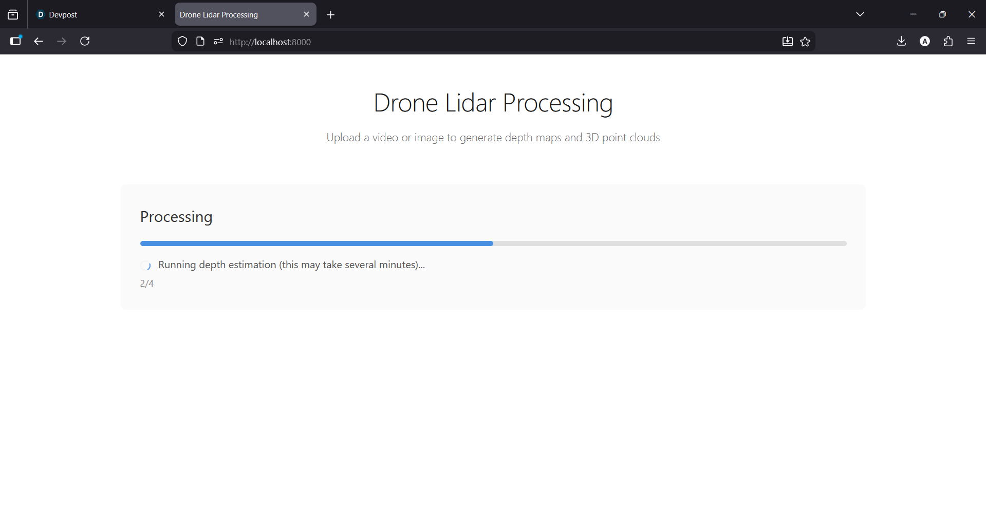Open the recent browsing tab overview icon

click(13, 15)
